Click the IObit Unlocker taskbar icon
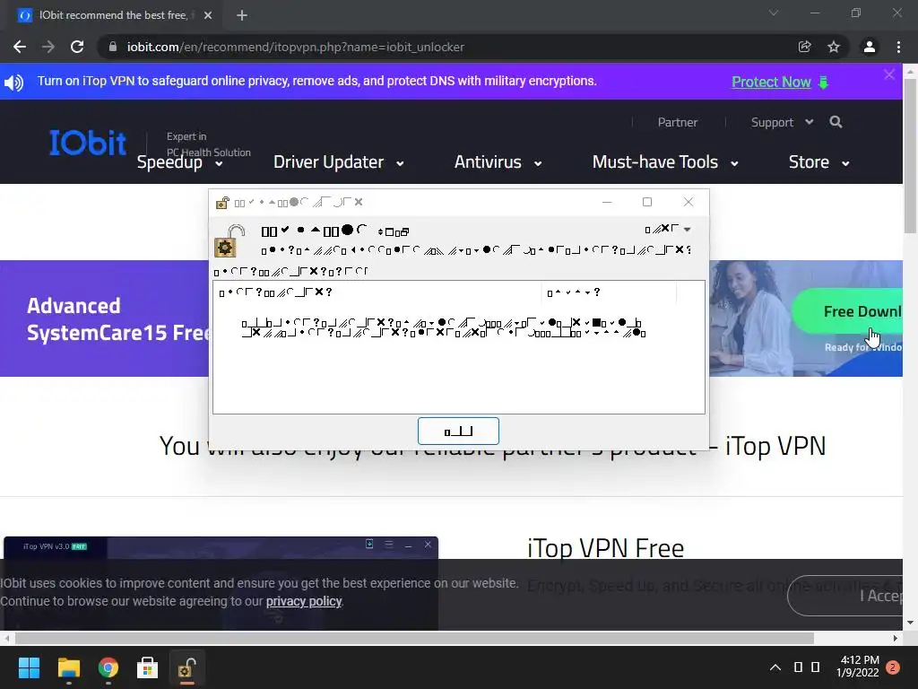The width and height of the screenshot is (918, 689). pos(186,667)
